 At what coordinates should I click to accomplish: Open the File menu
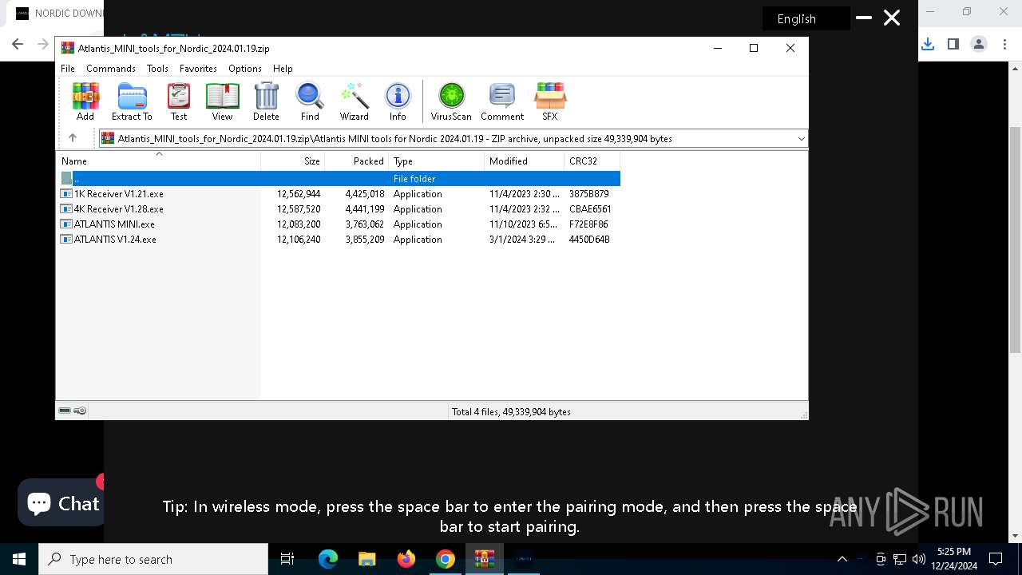coord(68,69)
